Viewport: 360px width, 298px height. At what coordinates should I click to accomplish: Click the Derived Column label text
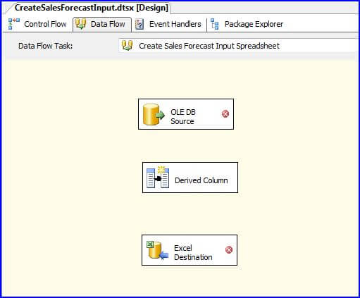point(201,180)
